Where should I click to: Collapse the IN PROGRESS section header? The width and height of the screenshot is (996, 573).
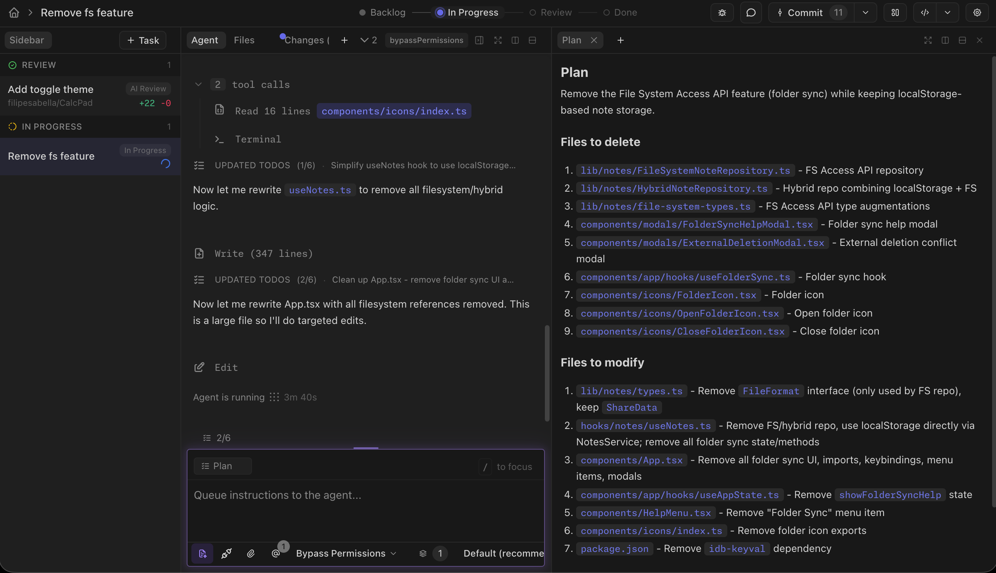coord(90,127)
